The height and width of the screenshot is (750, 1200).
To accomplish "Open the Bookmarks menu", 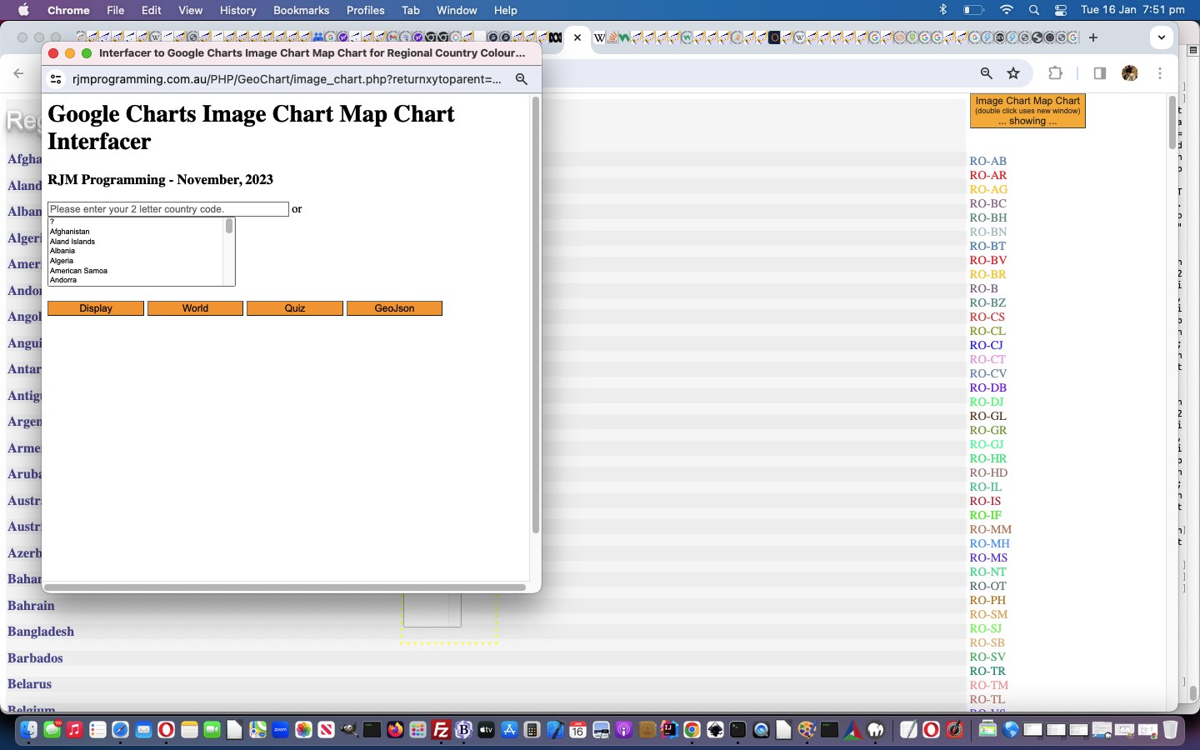I will point(301,10).
